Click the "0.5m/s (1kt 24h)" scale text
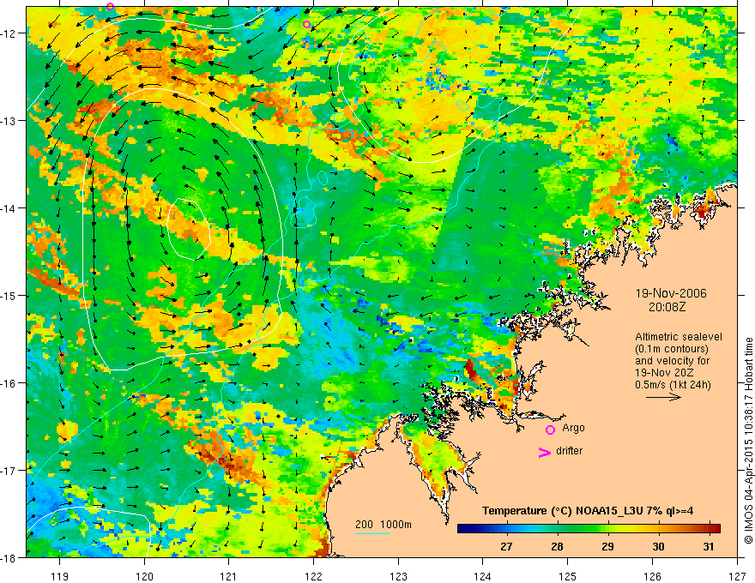755x583 pixels. pyautogui.click(x=673, y=385)
